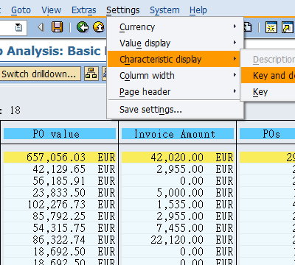Viewport: 295px width, 265px height.
Task: Select the 102,276.73 PO value cell
Action: [x=60, y=205]
